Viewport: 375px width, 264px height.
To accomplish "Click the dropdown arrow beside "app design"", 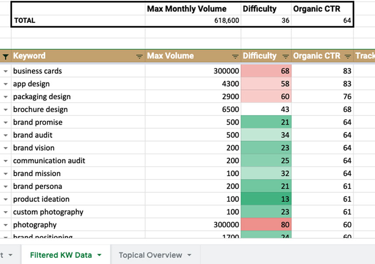I will (x=6, y=84).
